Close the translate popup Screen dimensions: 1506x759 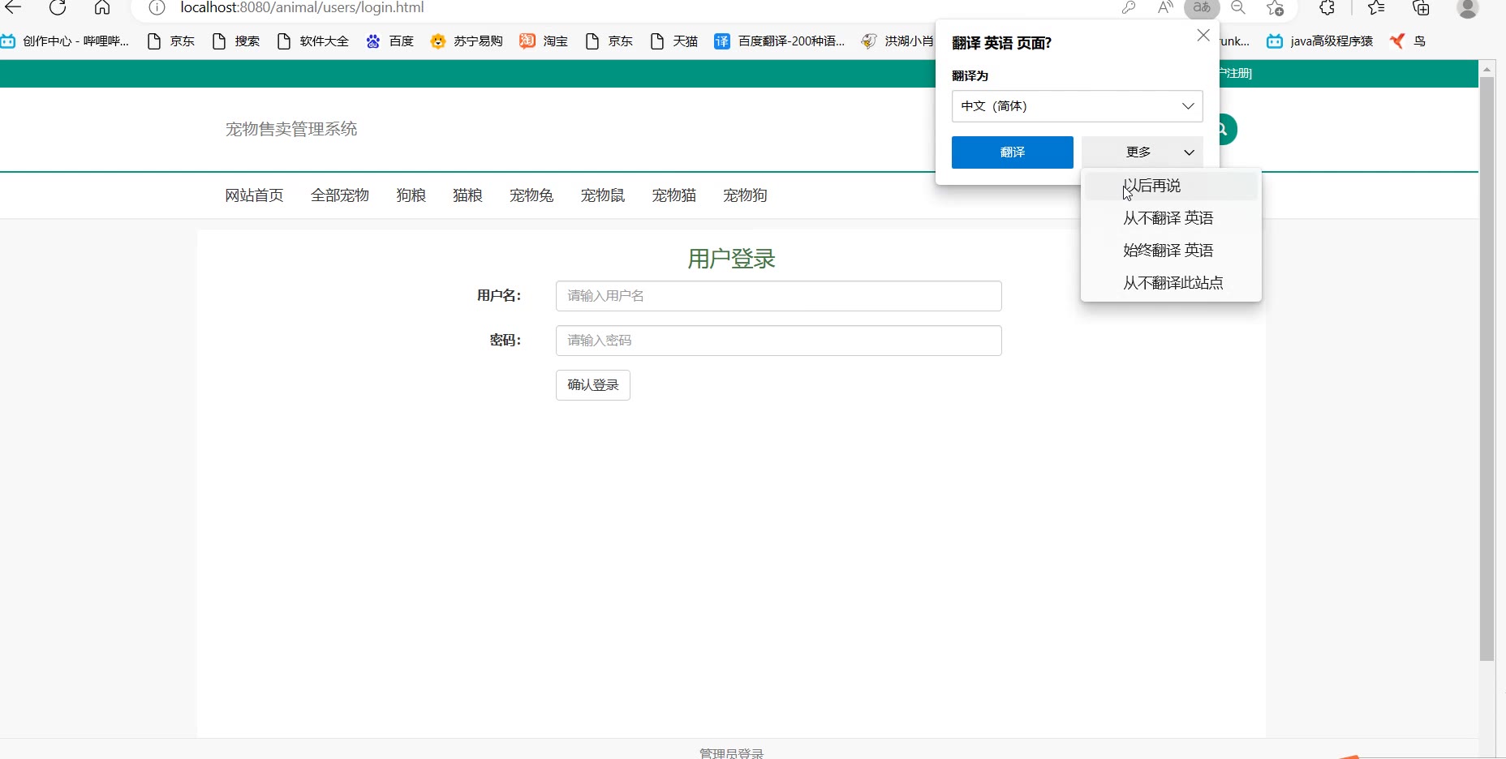tap(1203, 36)
